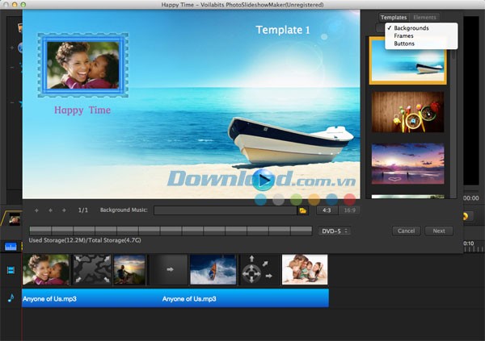Click the Next button
Viewport: 485px width, 341px height.
pyautogui.click(x=439, y=231)
